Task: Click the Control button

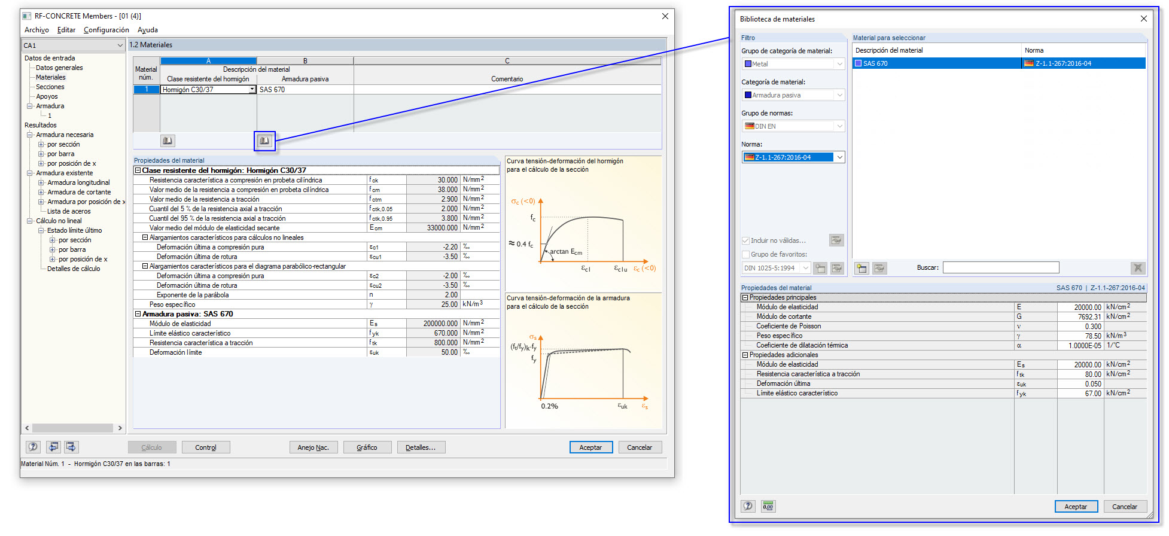Action: [x=206, y=447]
